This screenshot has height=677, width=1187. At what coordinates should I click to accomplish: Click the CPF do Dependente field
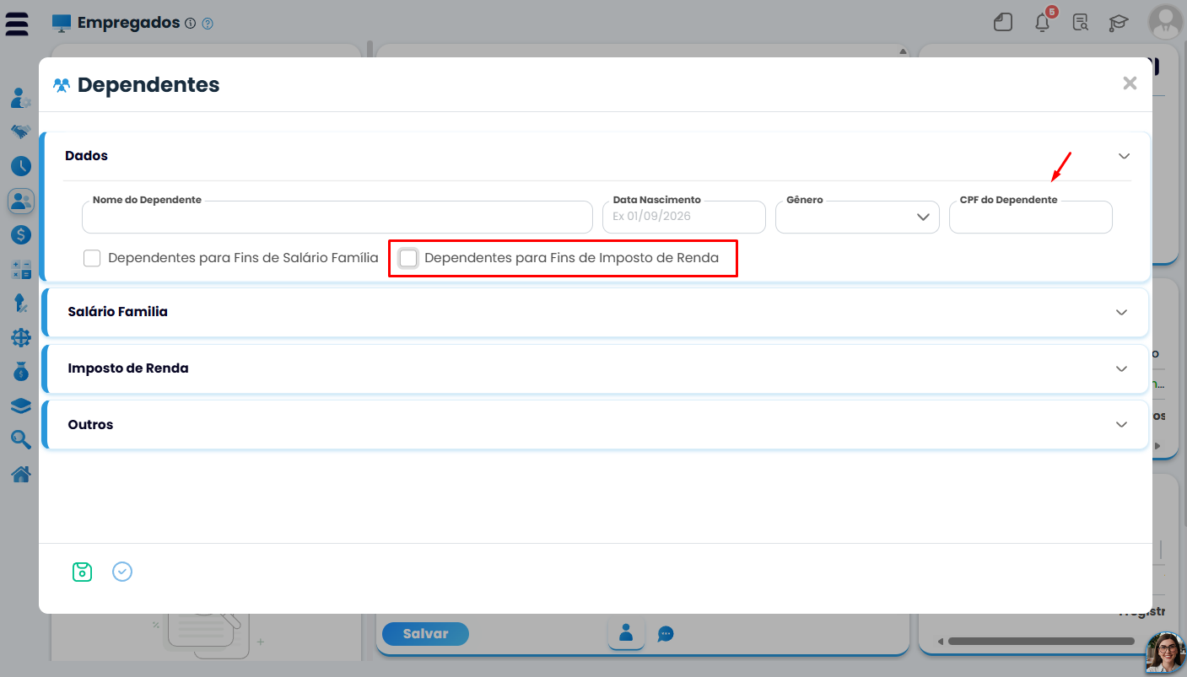click(x=1031, y=218)
